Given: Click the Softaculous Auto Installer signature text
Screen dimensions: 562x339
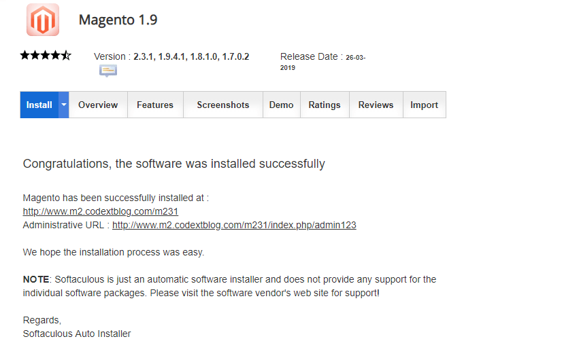Looking at the screenshot, I should pos(76,334).
